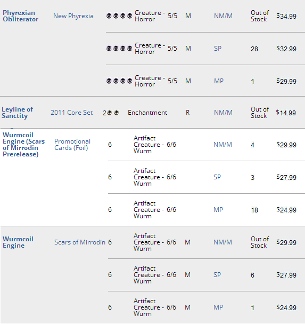Click black mana symbols in SP Obliterator row
Image resolution: width=305 pixels, height=324 pixels.
[x=119, y=49]
